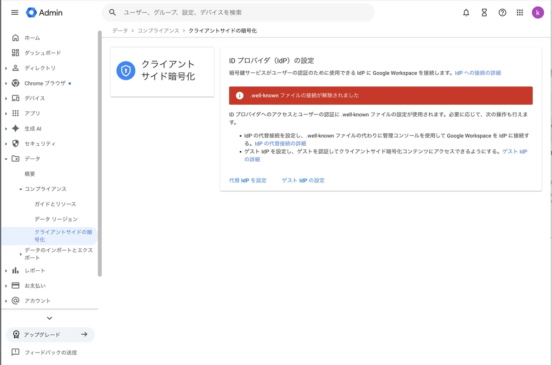552x365 pixels.
Task: Click the Chrome ブラウザ icon
Action: coord(16,83)
